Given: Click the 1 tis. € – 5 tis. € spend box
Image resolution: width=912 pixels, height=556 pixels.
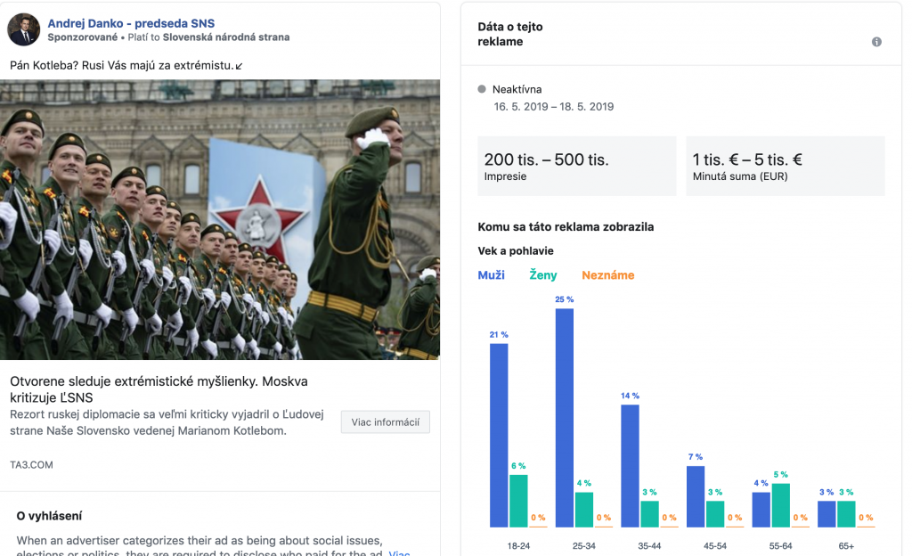Looking at the screenshot, I should (x=786, y=166).
